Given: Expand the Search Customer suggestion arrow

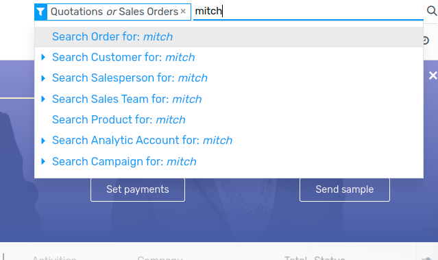Looking at the screenshot, I should (43, 58).
